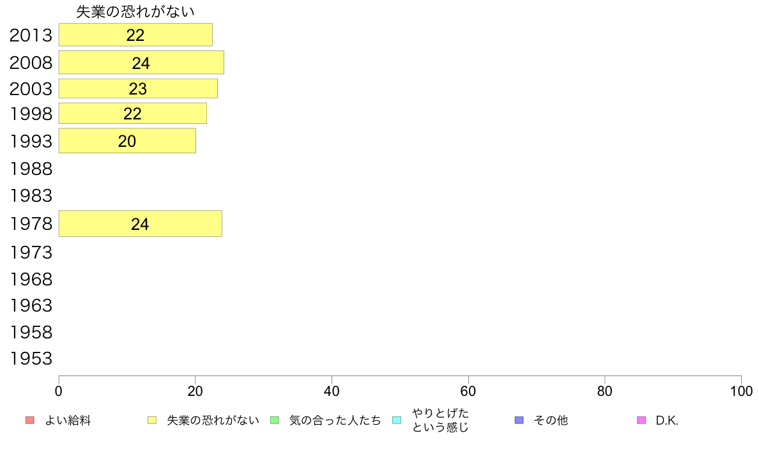This screenshot has height=470, width=759.
Task: Click the cyan やりとげたという感じ legend swatch
Action: click(x=397, y=420)
